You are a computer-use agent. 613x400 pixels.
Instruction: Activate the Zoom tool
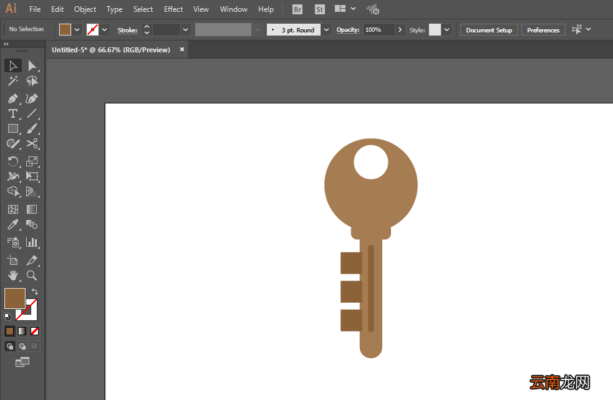[x=32, y=275]
